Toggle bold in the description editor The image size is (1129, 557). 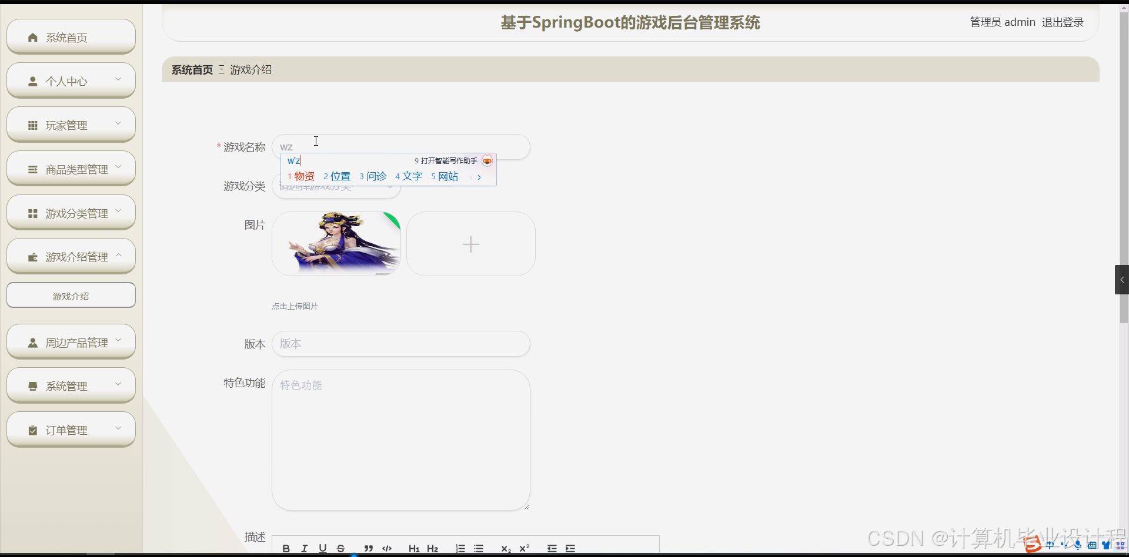coord(286,548)
